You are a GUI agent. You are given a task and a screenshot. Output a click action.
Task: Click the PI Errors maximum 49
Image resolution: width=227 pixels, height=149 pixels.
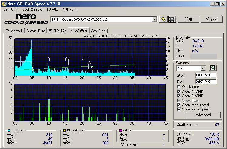(50, 139)
